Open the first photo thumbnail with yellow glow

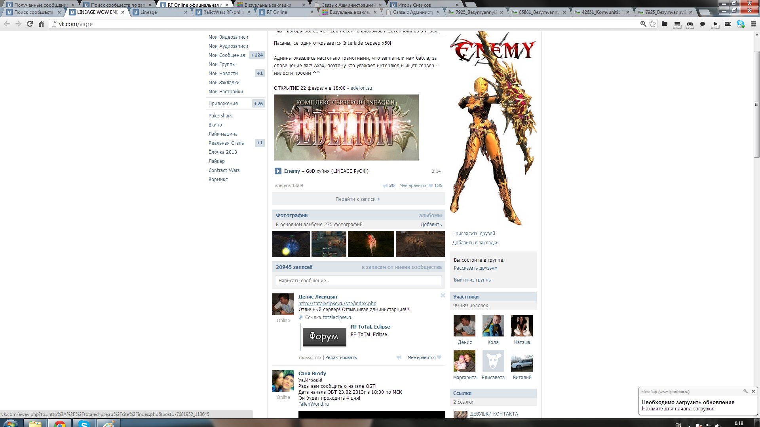tap(291, 244)
